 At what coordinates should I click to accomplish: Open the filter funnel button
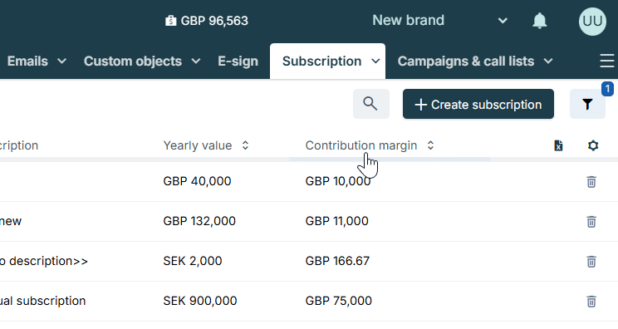[x=587, y=104]
